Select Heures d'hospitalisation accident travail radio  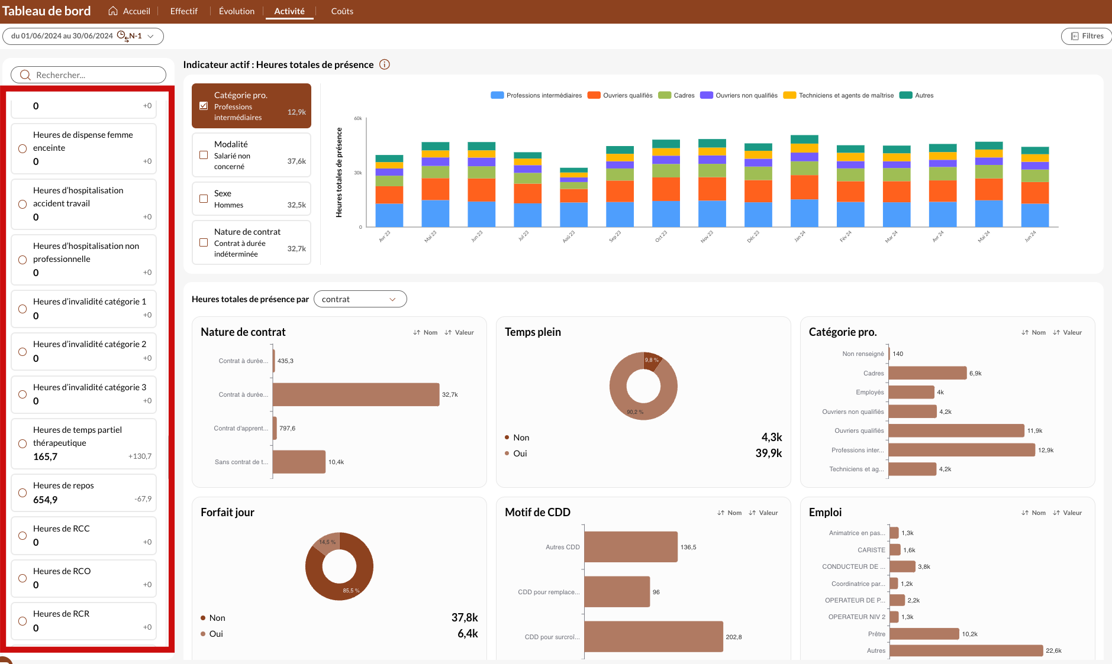point(22,204)
